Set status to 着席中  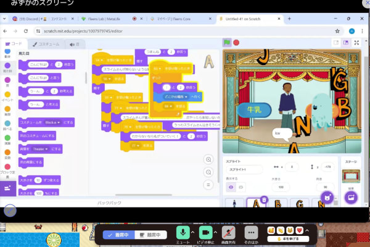click(118, 235)
